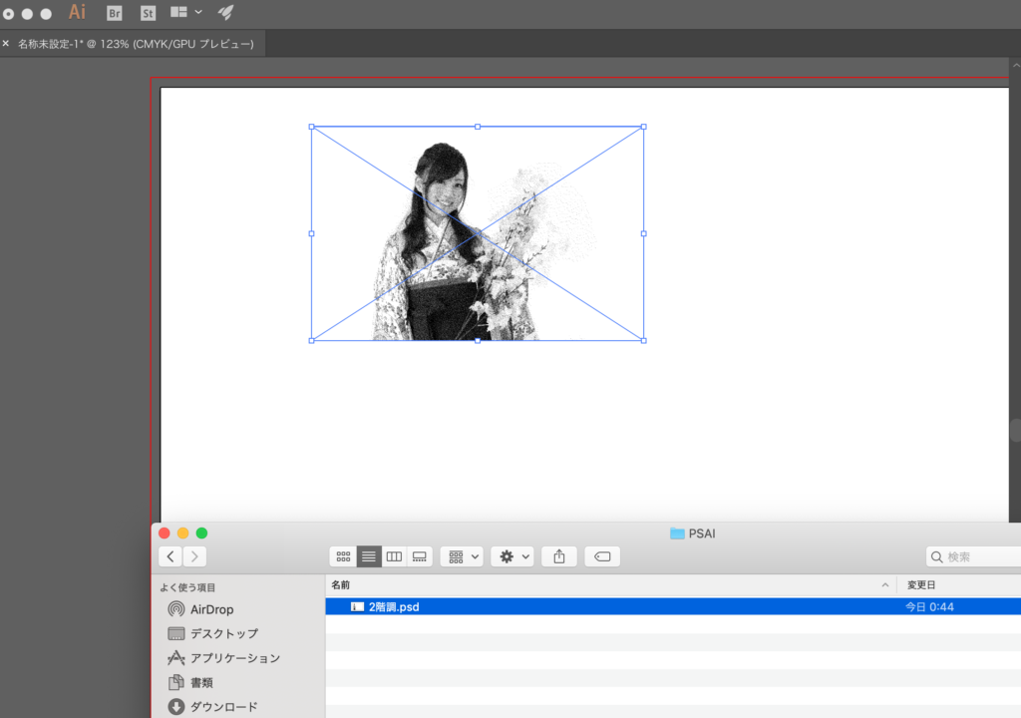The height and width of the screenshot is (718, 1021).
Task: Open the arrange documents layout dropdown
Action: click(x=186, y=13)
